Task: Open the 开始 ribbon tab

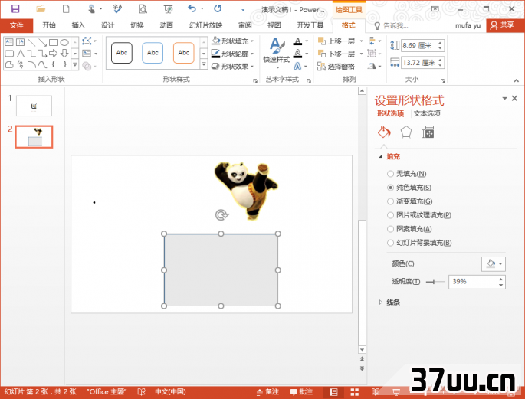Action: [49, 25]
